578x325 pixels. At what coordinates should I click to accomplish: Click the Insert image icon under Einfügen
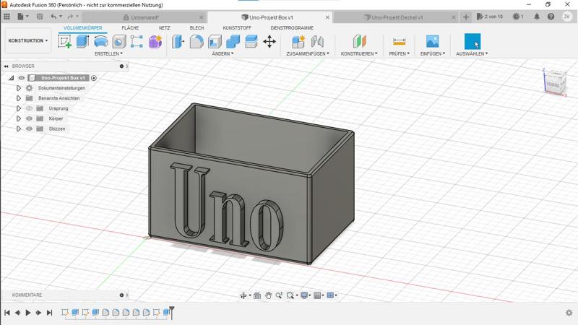432,42
